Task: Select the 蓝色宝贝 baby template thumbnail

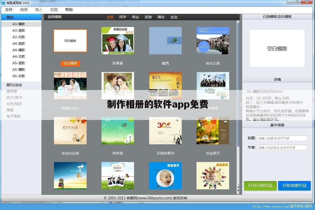Action: click(165, 175)
